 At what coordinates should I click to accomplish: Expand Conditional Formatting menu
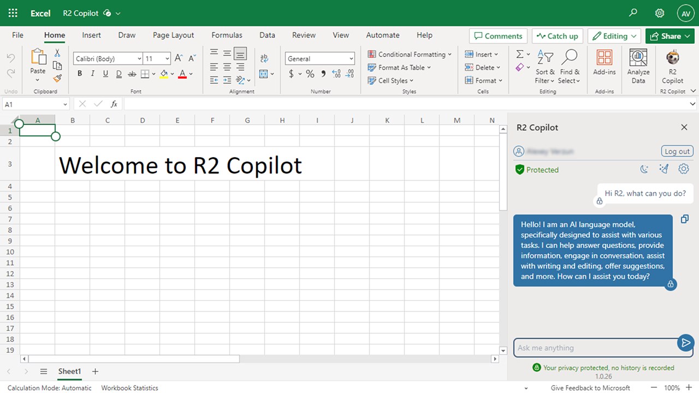pos(410,55)
